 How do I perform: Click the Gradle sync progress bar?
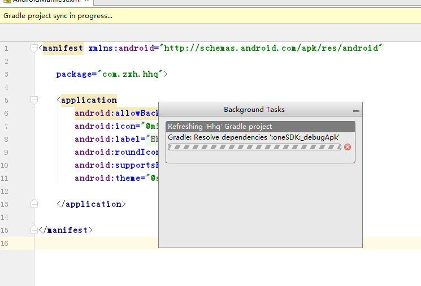tap(254, 147)
